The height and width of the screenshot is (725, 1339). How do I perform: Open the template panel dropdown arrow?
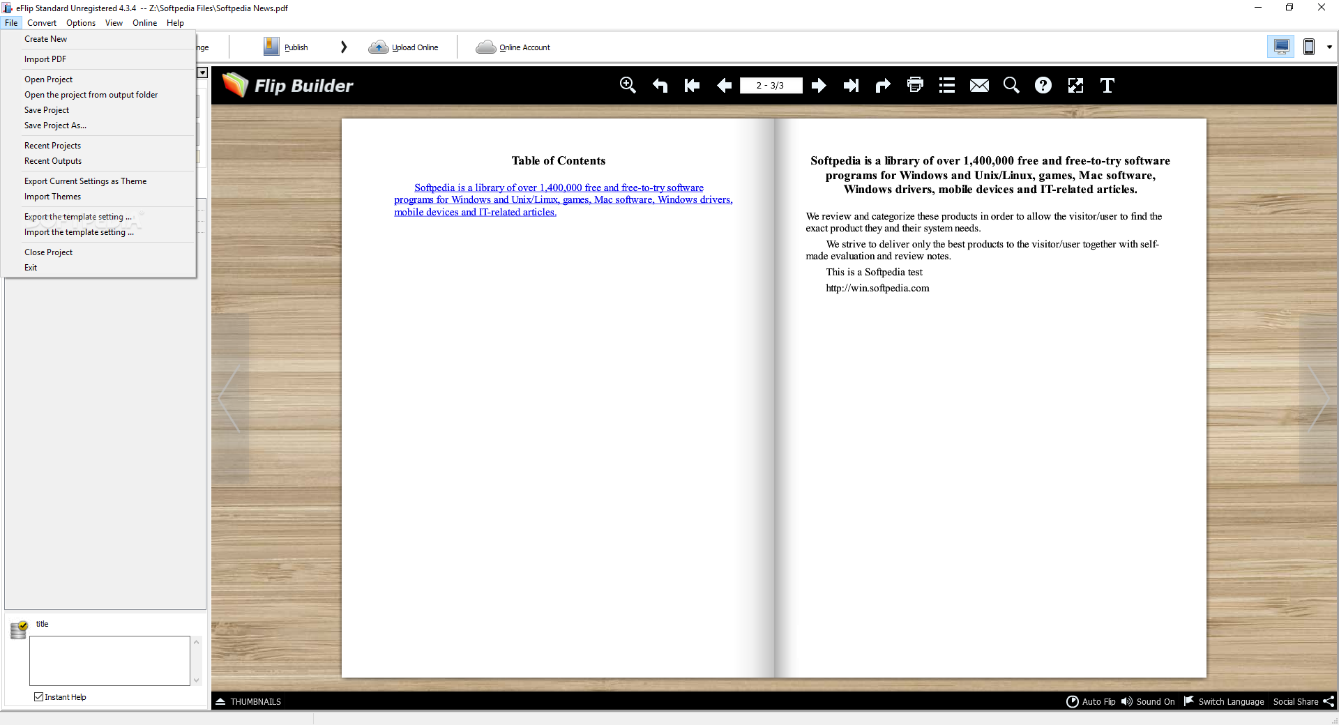pos(202,72)
